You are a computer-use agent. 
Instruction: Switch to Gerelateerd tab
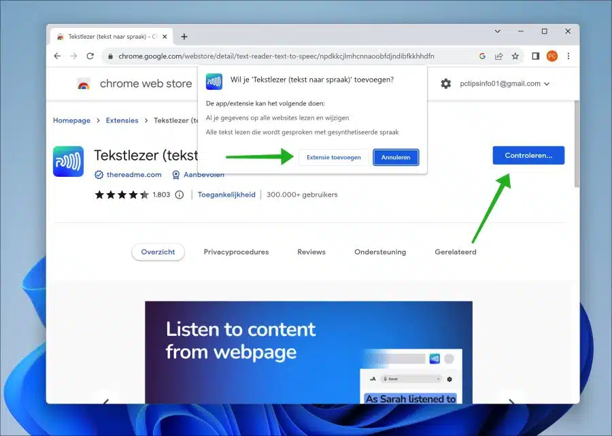456,252
